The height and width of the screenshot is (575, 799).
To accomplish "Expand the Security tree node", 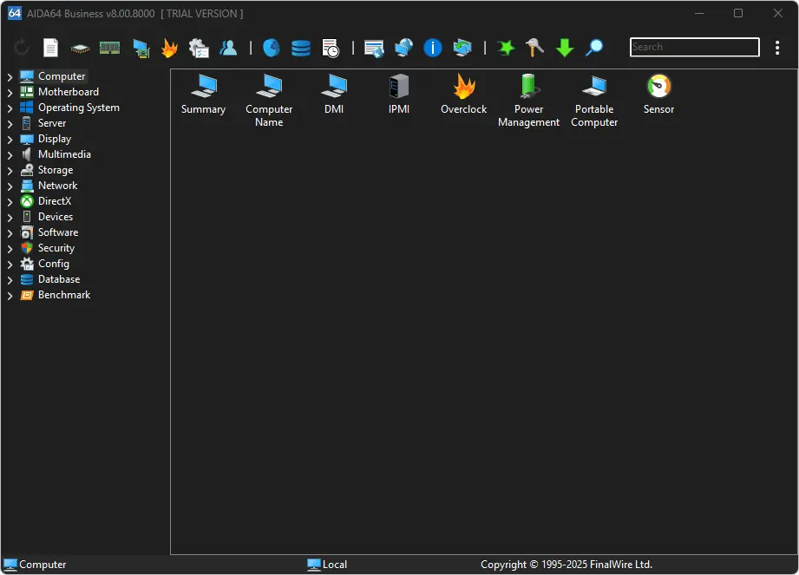I will (x=10, y=249).
